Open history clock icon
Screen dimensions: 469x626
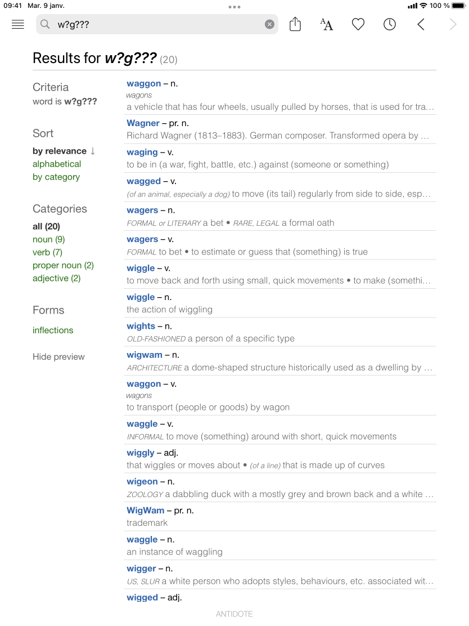pyautogui.click(x=390, y=24)
